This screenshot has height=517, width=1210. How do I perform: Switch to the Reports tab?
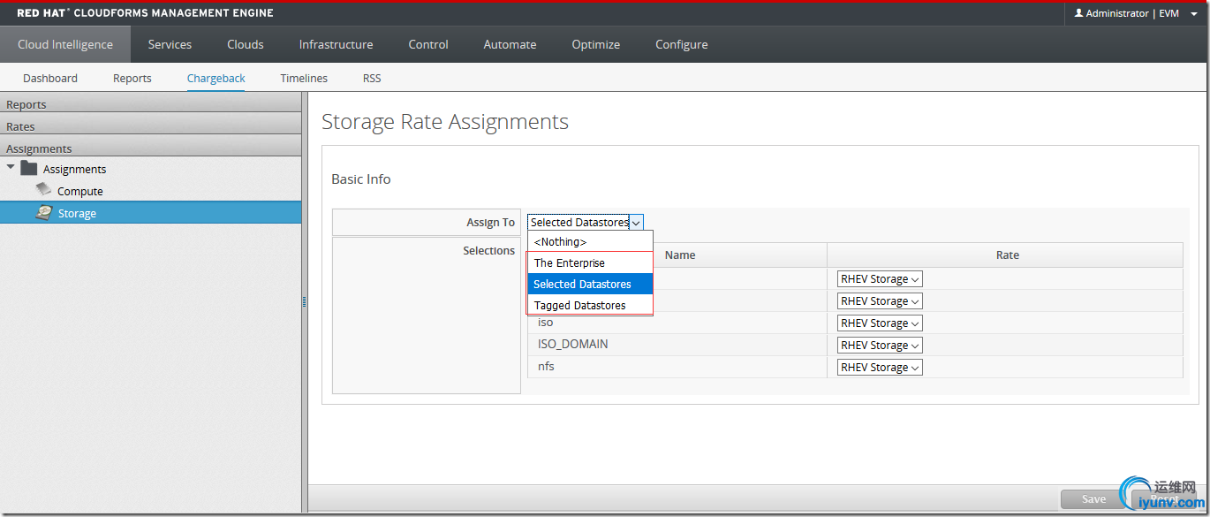click(x=132, y=78)
